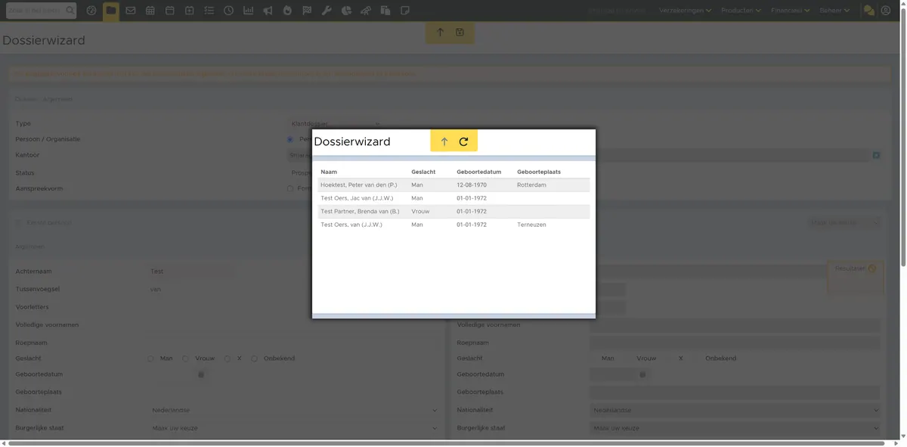Click the up arrow icon in the Dossierwizard dialog
The height and width of the screenshot is (447, 907).
444,141
